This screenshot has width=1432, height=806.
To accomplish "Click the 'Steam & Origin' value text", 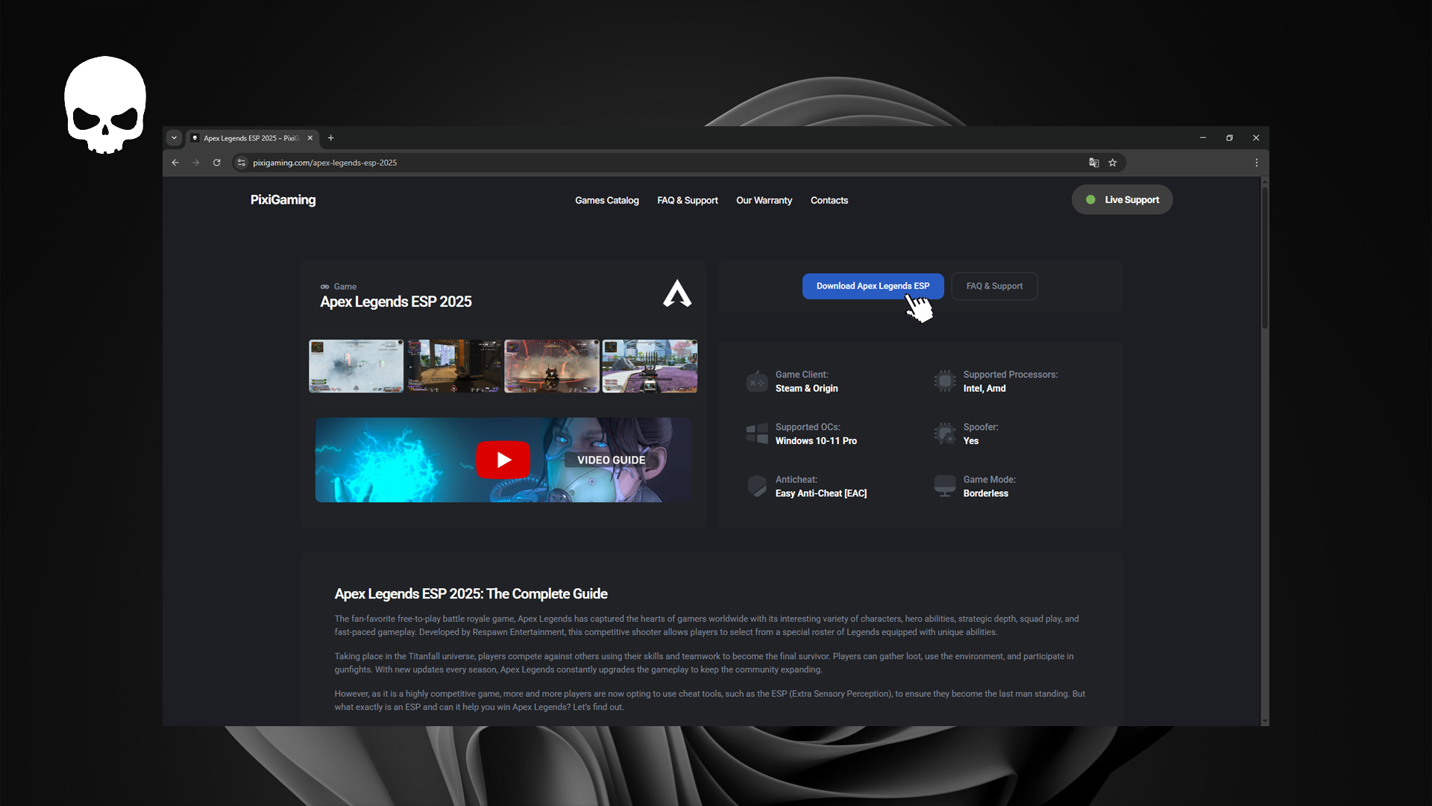I will pyautogui.click(x=806, y=389).
